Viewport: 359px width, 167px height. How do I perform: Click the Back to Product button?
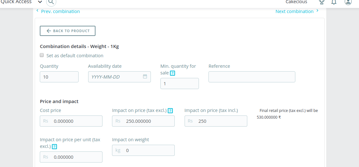[x=67, y=31]
